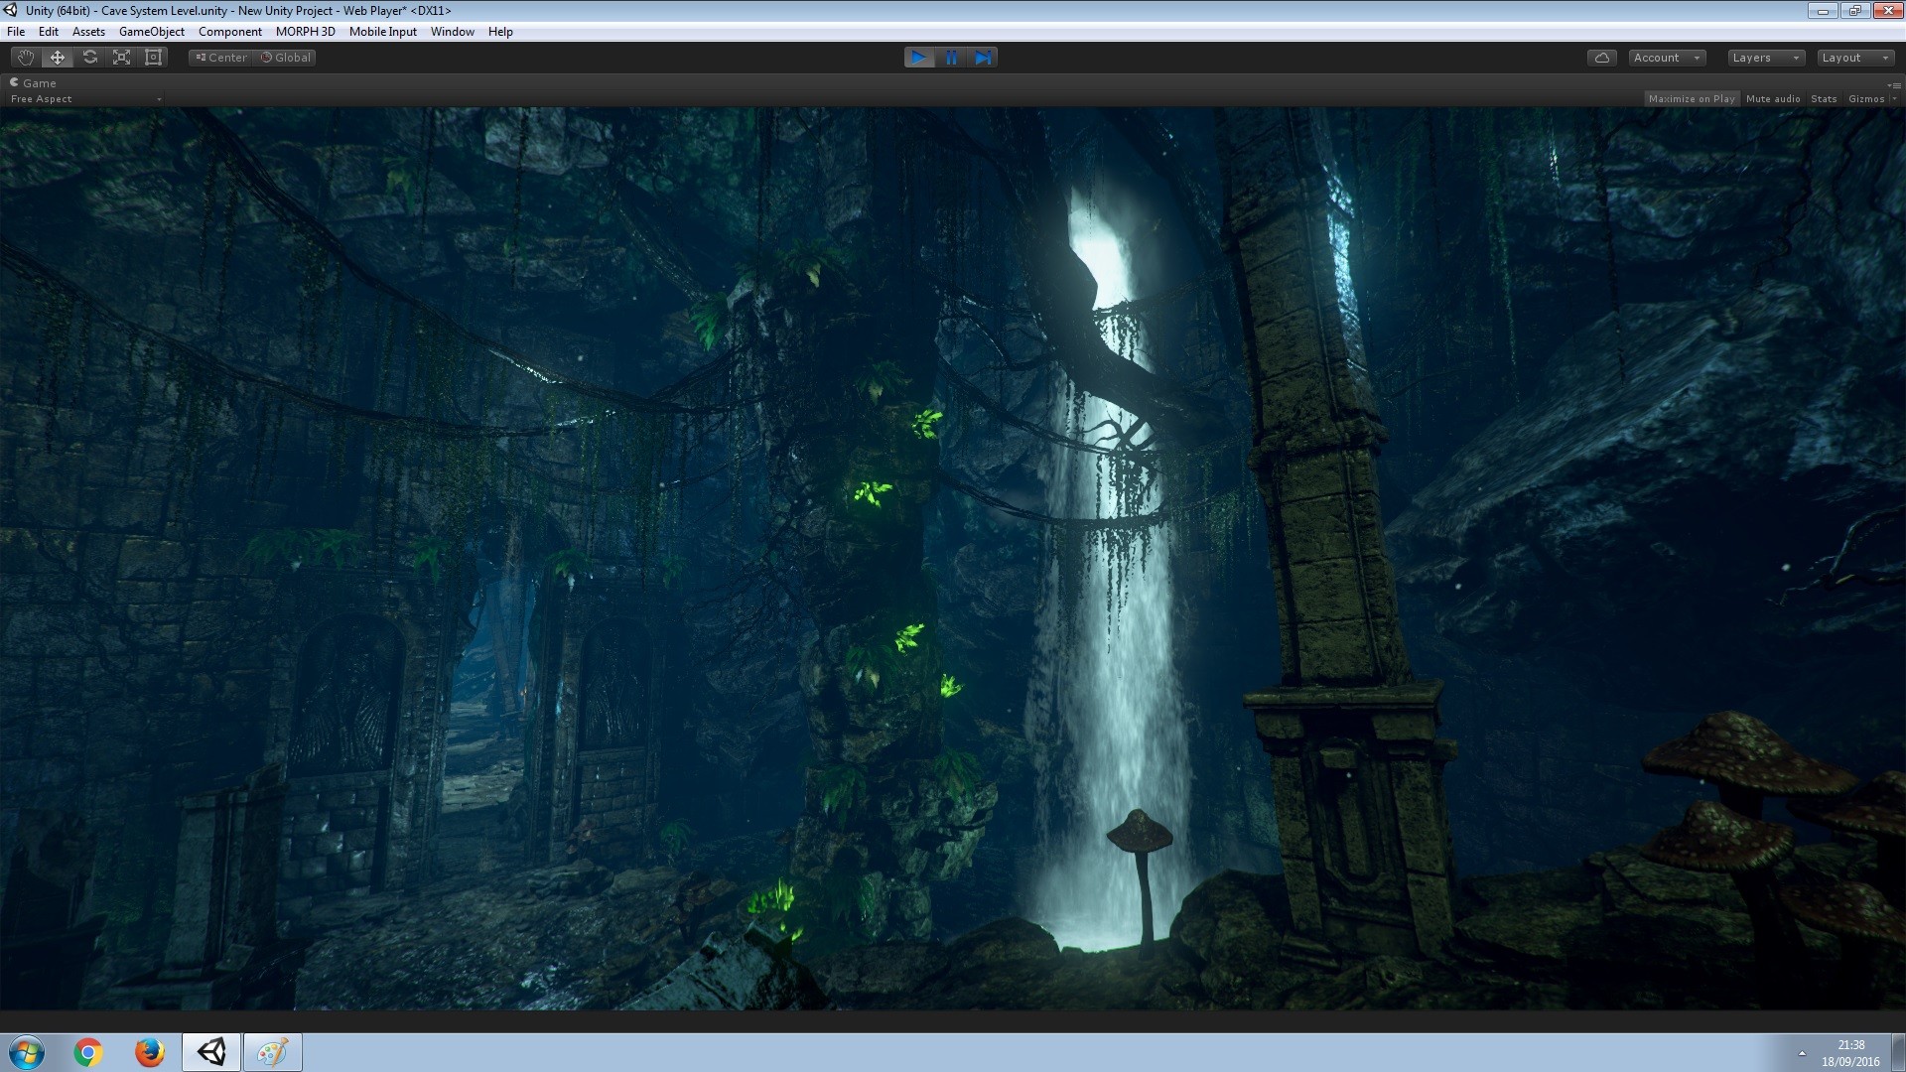The height and width of the screenshot is (1072, 1906).
Task: Open the Assets menu
Action: click(88, 32)
